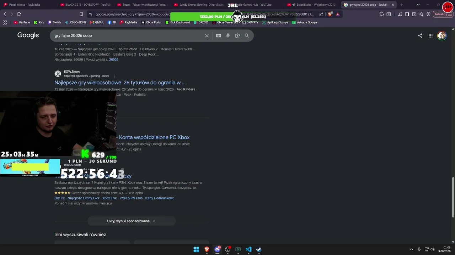Show results for 20026 link

[114, 59]
